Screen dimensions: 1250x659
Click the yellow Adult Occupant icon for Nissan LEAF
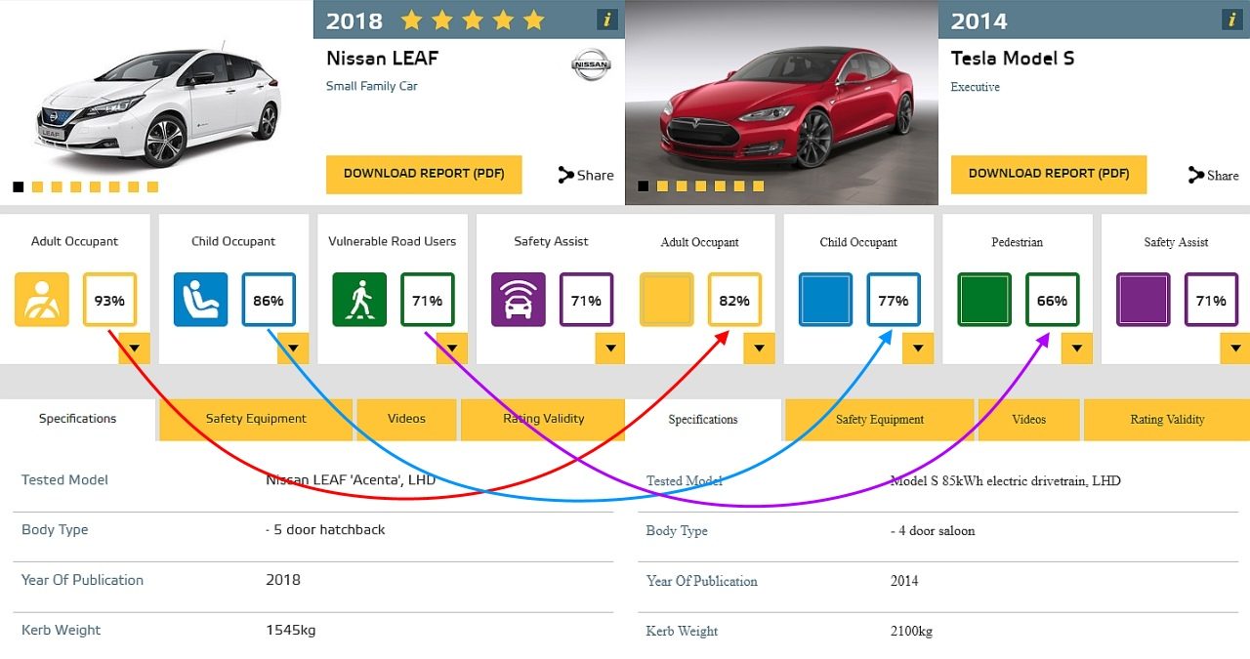tap(42, 300)
